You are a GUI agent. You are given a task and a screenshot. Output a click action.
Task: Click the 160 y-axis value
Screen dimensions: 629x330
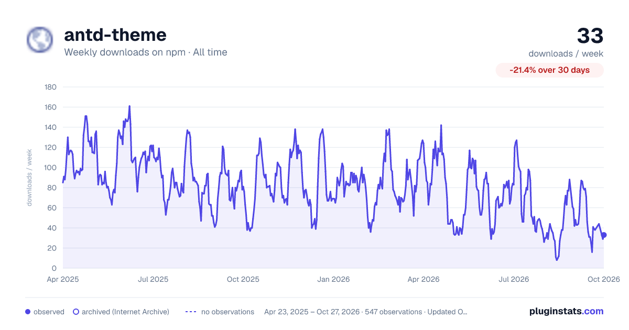point(51,107)
